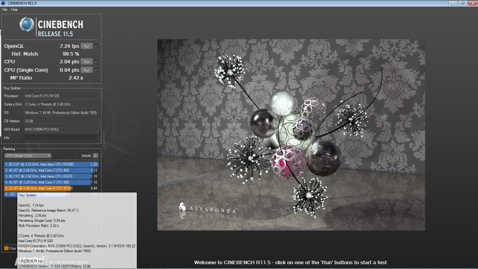Screen dimensions: 478x269
Task: Click the orange Your Score legend swatch
Action: pyautogui.click(x=7, y=248)
